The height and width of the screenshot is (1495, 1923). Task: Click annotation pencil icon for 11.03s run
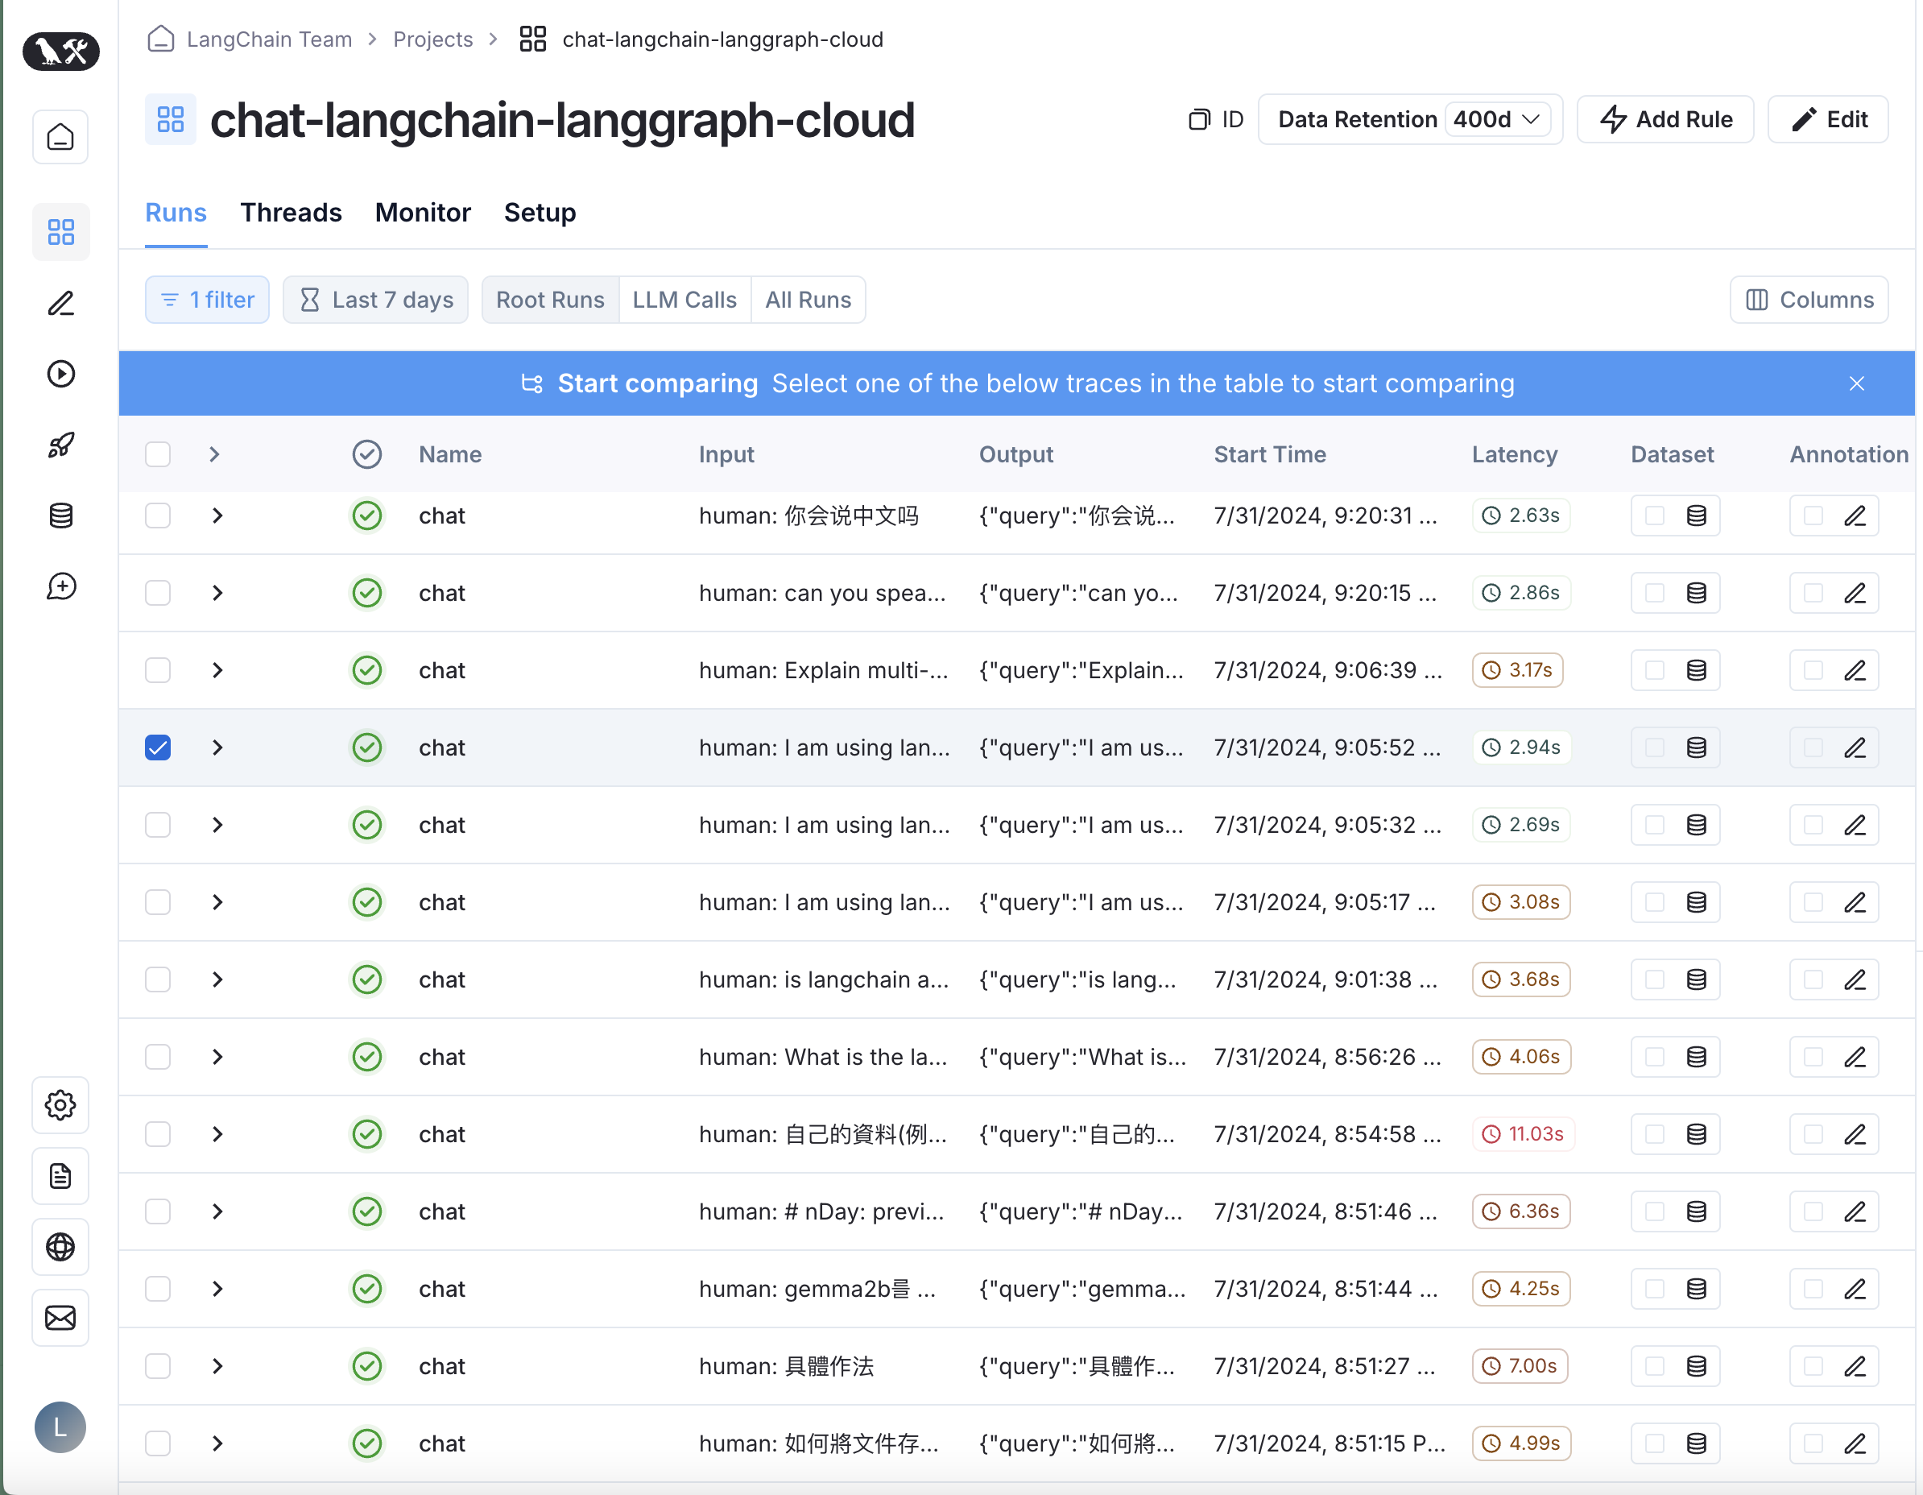(x=1855, y=1134)
